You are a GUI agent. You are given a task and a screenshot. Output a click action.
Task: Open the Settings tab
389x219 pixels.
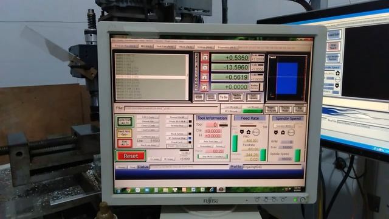click(204, 47)
